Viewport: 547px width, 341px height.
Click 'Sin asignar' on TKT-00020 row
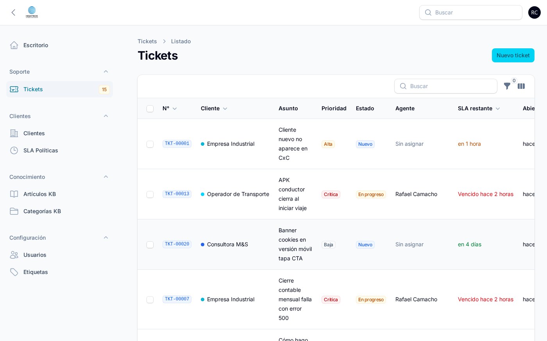(409, 244)
